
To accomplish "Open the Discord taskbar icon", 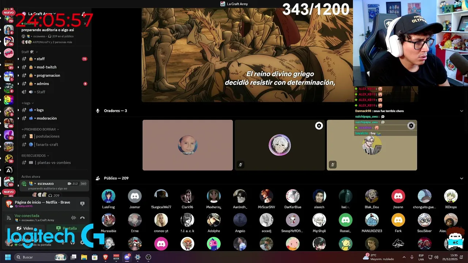I will tap(127, 257).
